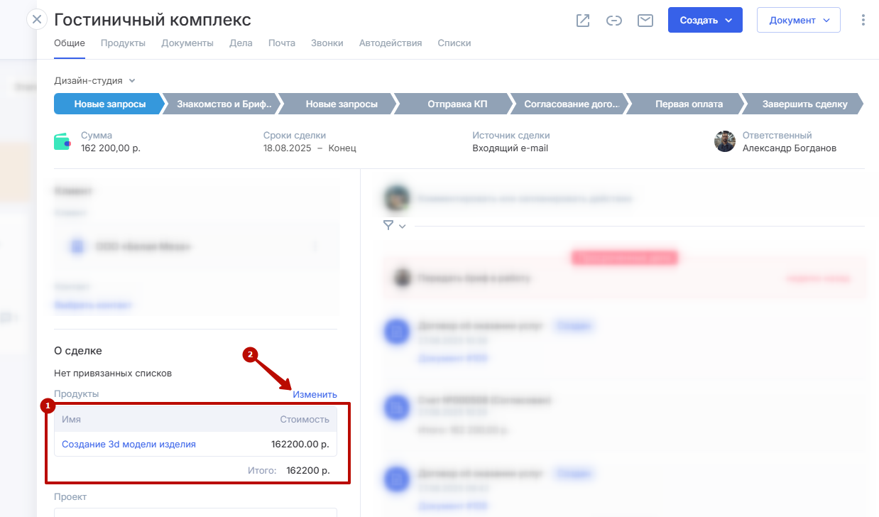Click the responsible person's avatar
The width and height of the screenshot is (879, 517).
pos(724,141)
